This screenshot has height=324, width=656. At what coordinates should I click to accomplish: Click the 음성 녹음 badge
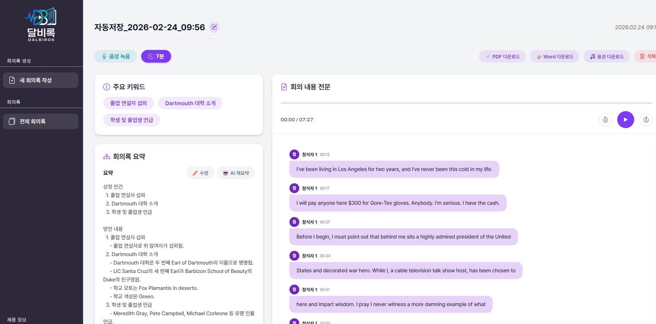115,56
